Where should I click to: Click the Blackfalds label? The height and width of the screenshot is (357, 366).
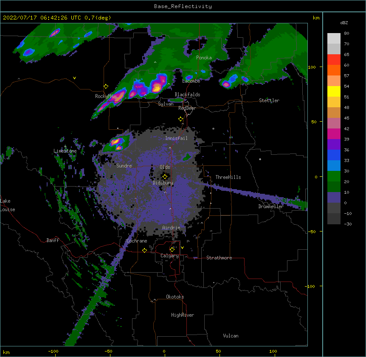(187, 95)
